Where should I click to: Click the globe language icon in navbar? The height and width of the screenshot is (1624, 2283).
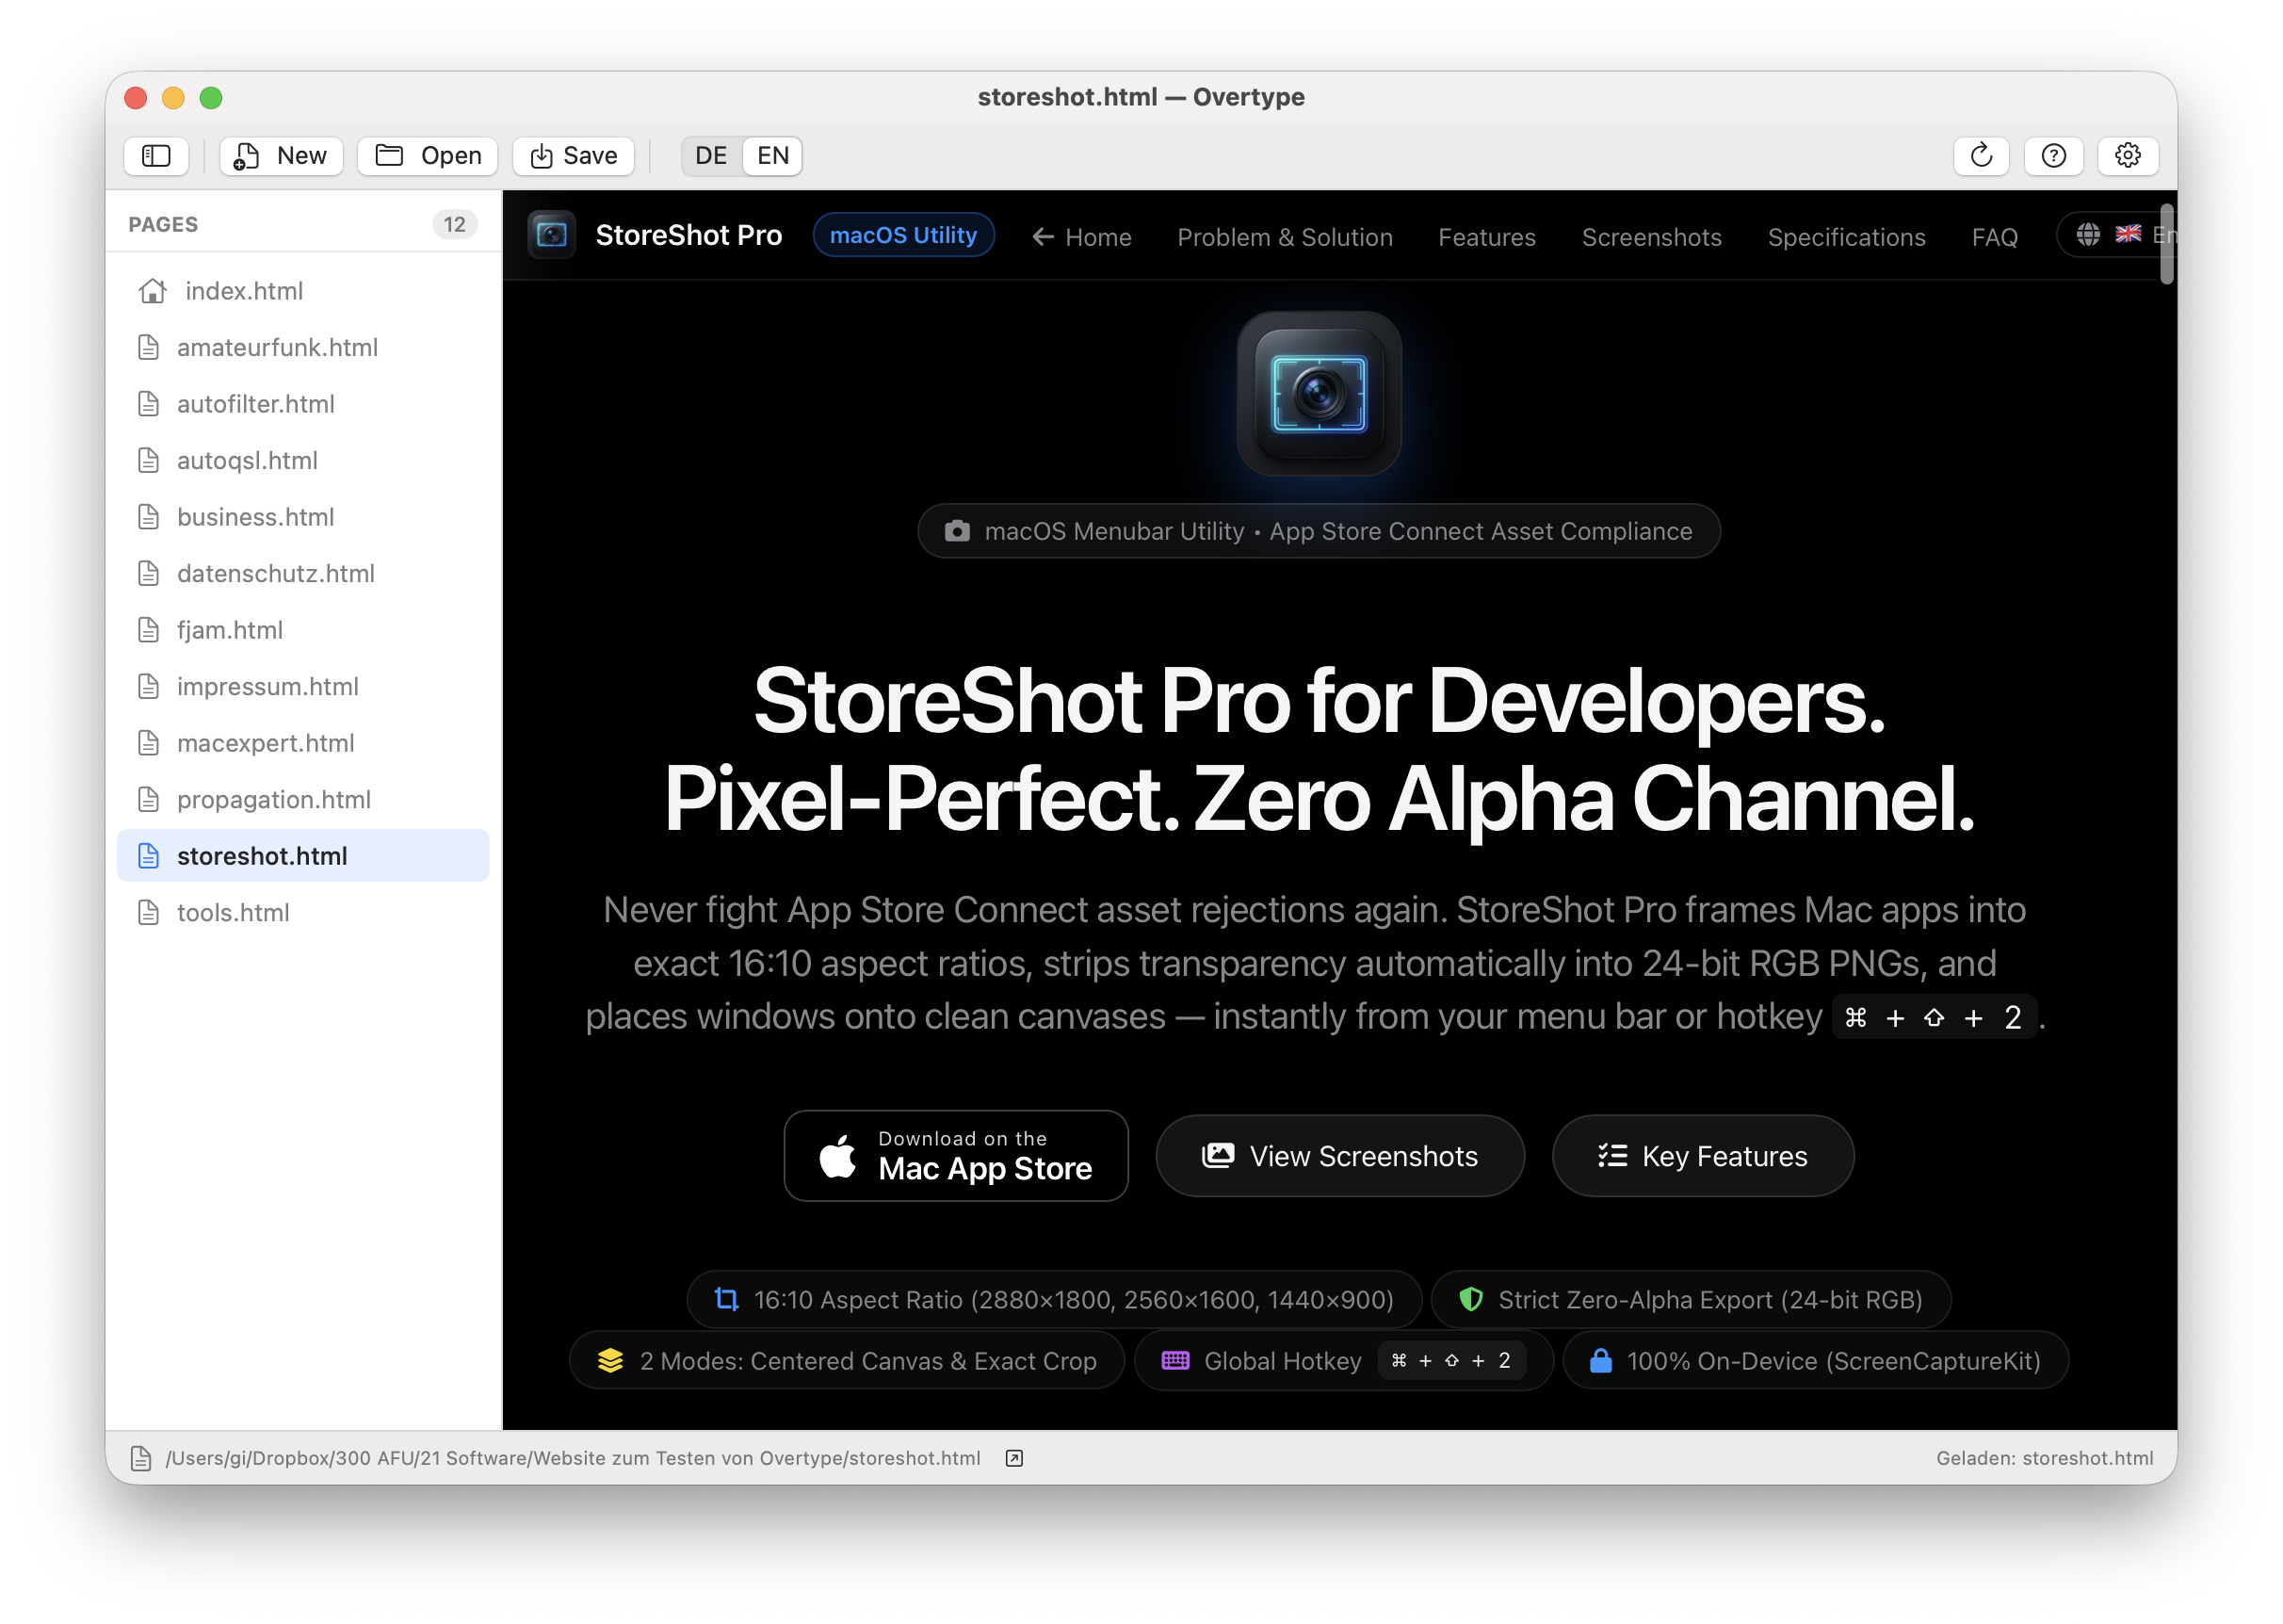[2087, 235]
